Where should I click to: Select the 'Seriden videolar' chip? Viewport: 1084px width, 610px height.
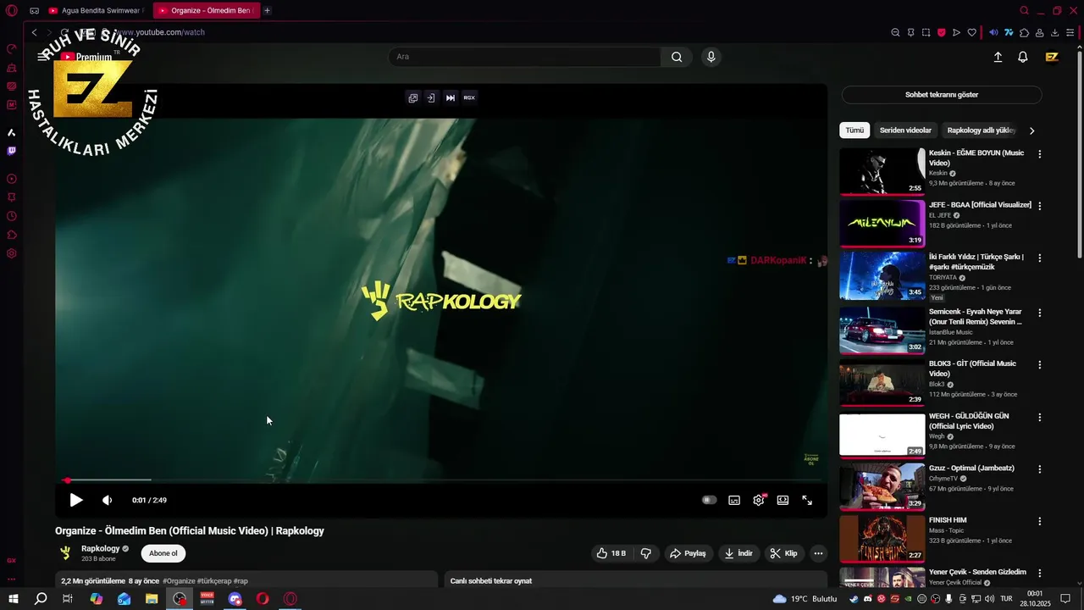[905, 130]
